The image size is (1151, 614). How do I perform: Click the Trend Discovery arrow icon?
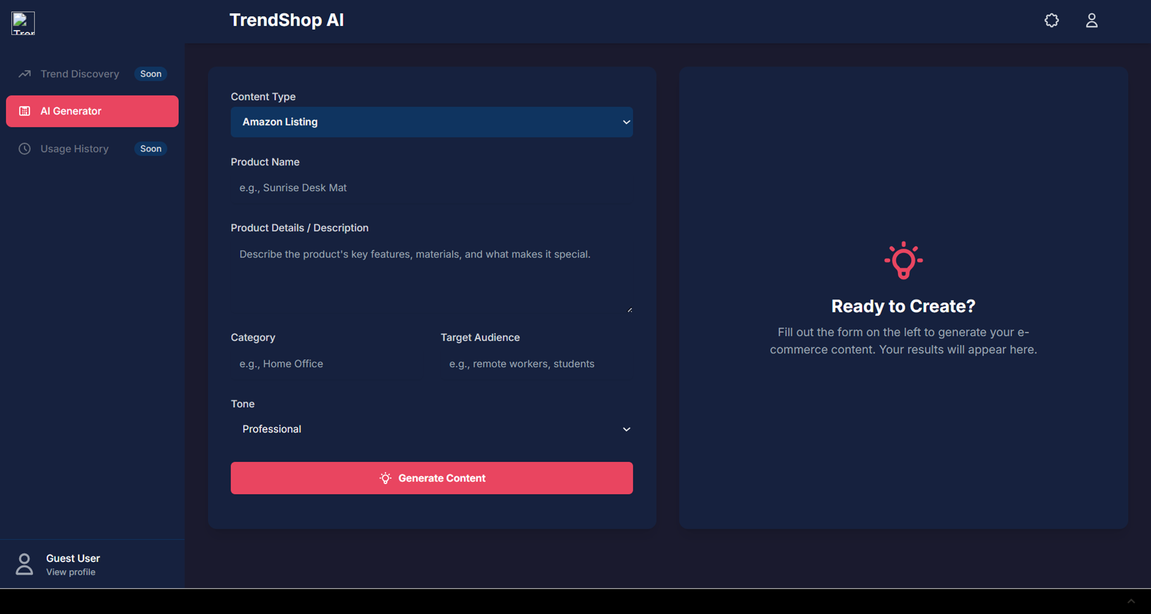[x=24, y=74]
